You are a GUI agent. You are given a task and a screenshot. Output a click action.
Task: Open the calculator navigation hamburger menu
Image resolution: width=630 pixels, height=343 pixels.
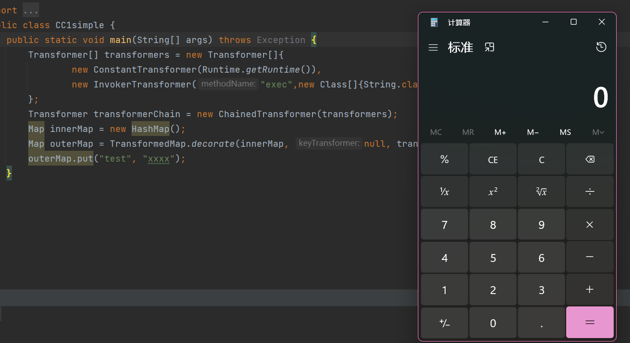(x=433, y=47)
